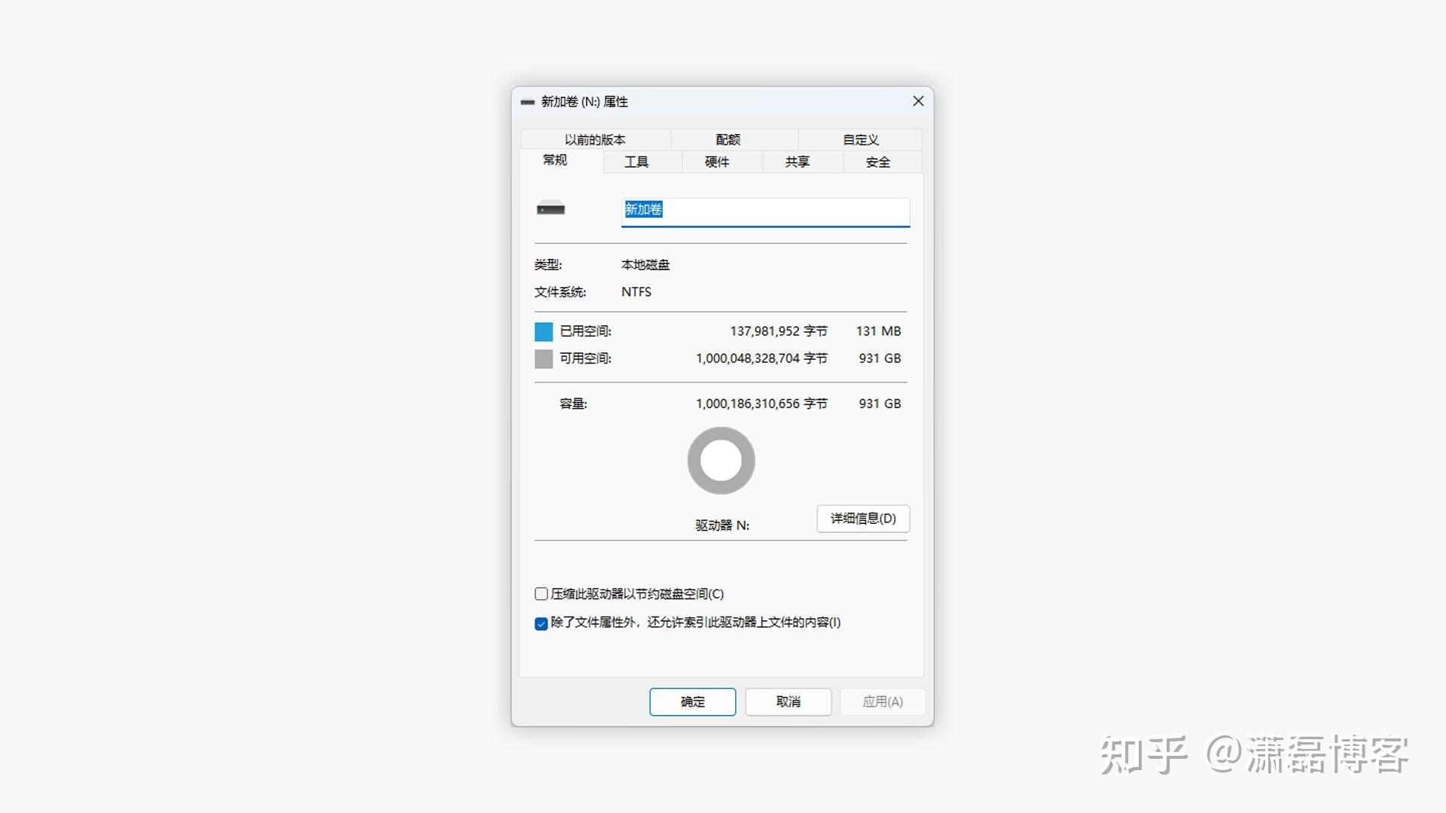Click the 取消 button
Image resolution: width=1446 pixels, height=813 pixels.
[788, 702]
